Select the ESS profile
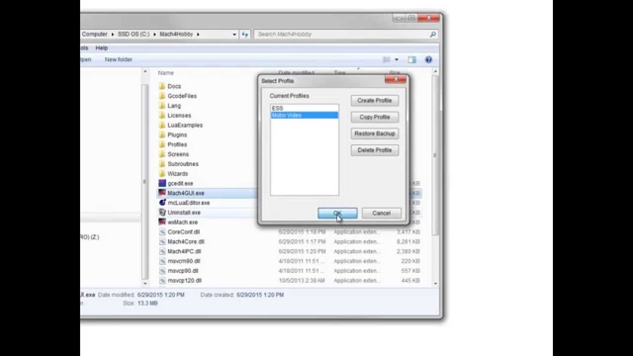Screen dimensions: 633x356 click(304, 108)
